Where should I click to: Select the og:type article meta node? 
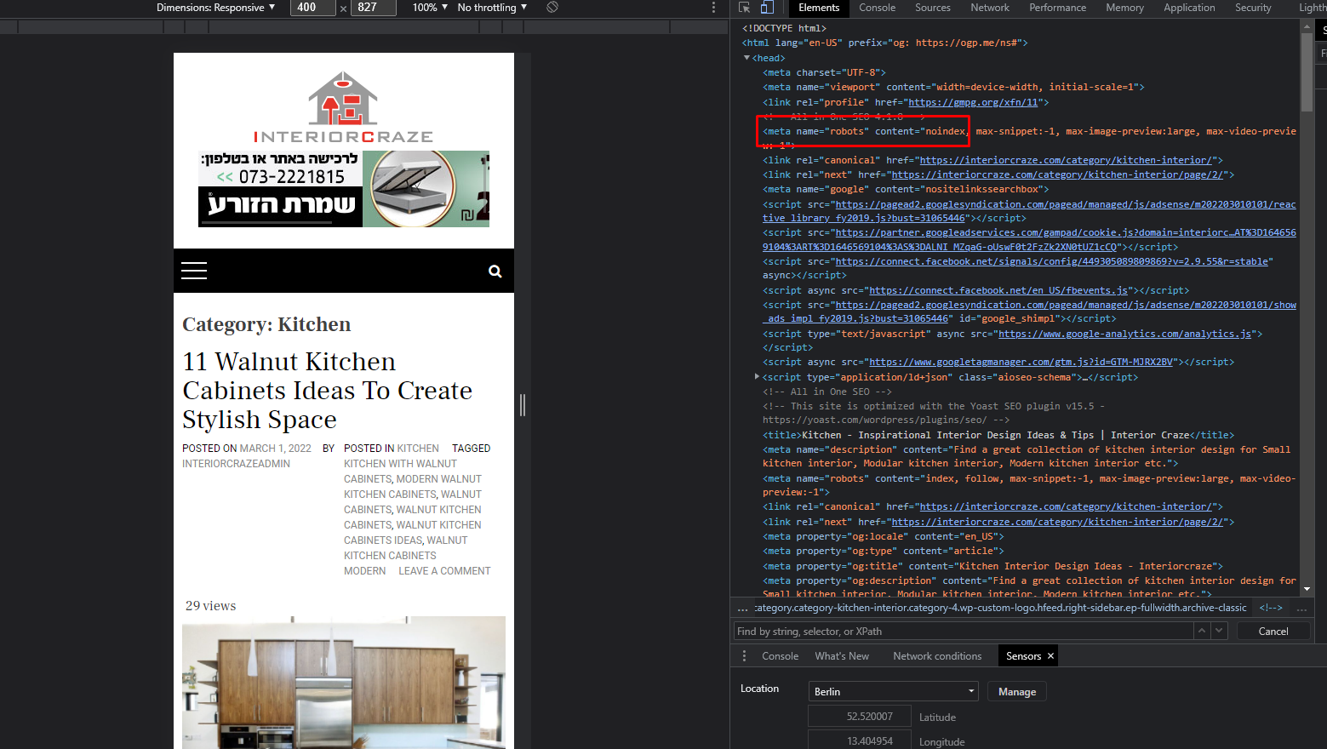click(x=881, y=551)
